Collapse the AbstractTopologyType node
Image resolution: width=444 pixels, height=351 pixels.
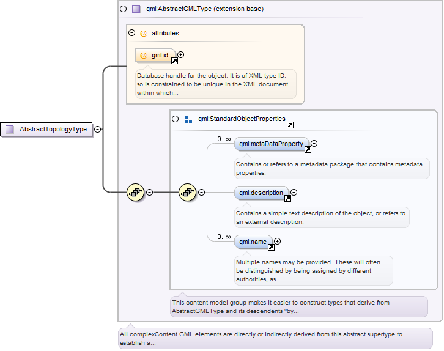point(97,130)
